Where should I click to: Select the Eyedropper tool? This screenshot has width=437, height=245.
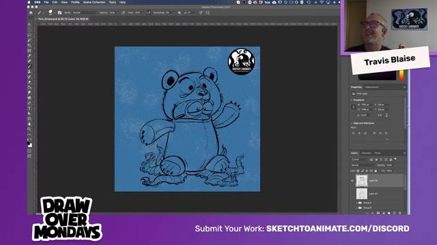coord(29,56)
